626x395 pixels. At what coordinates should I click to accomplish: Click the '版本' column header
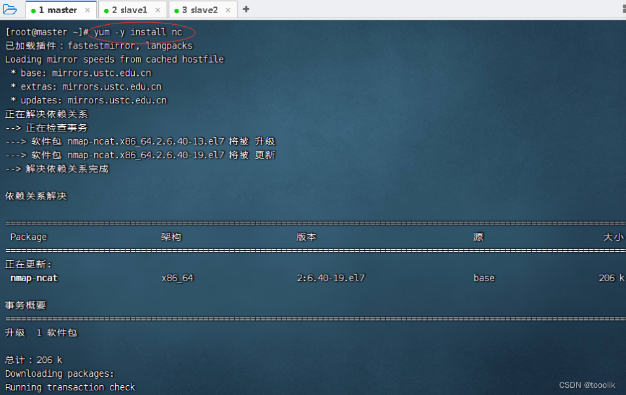(x=306, y=237)
